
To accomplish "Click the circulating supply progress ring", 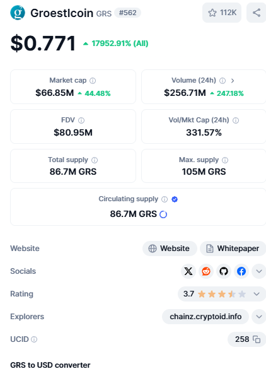I will [x=163, y=214].
